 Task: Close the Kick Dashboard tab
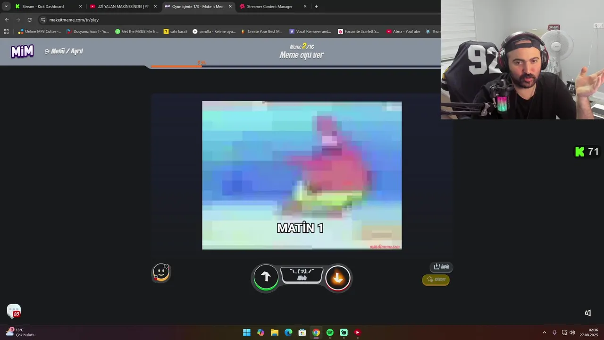click(80, 7)
